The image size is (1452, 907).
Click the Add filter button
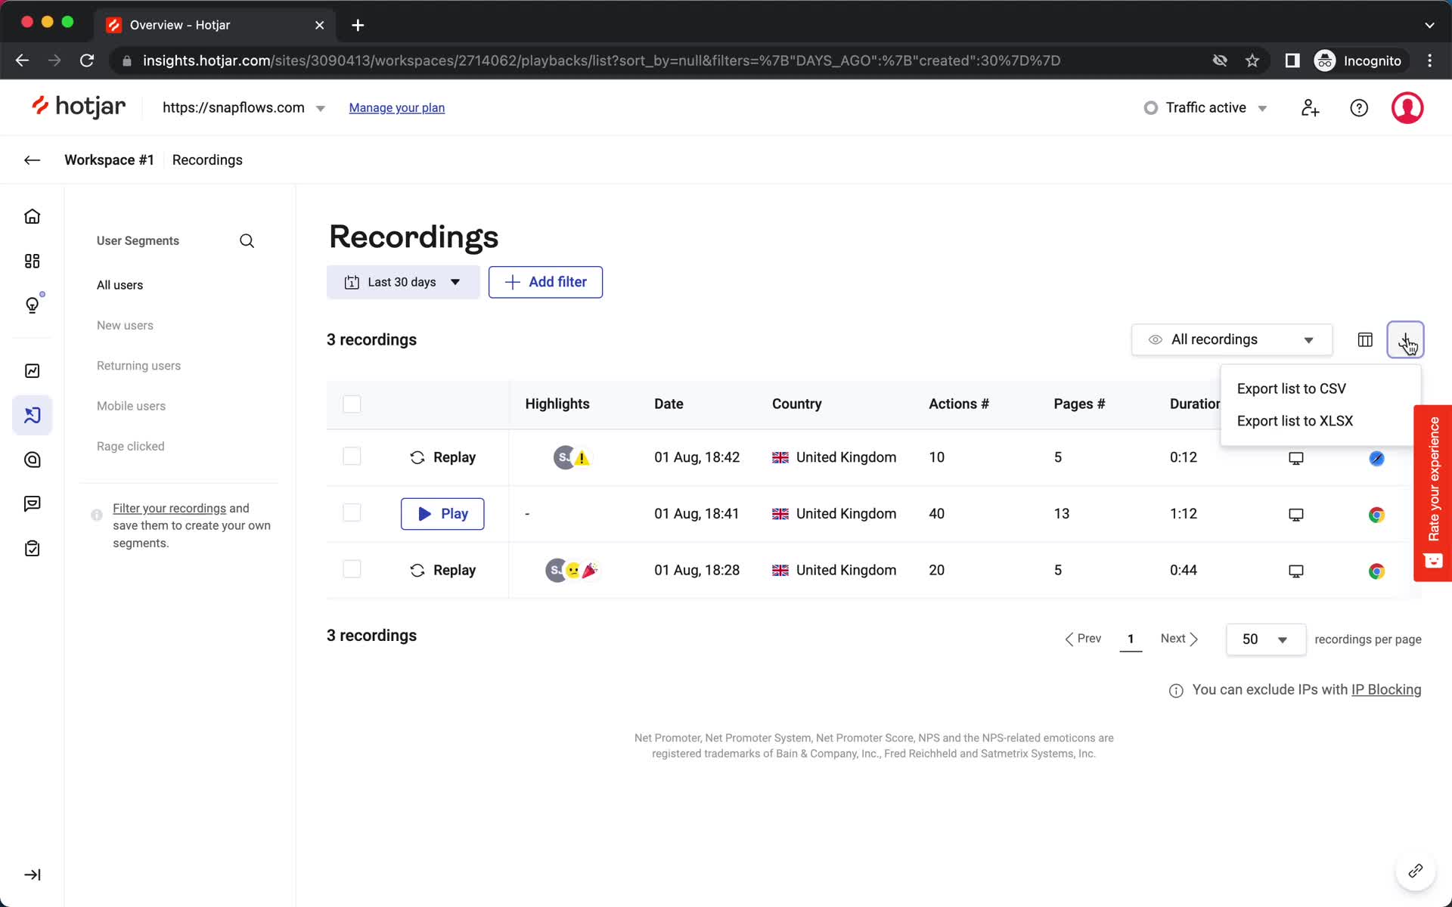(x=545, y=282)
